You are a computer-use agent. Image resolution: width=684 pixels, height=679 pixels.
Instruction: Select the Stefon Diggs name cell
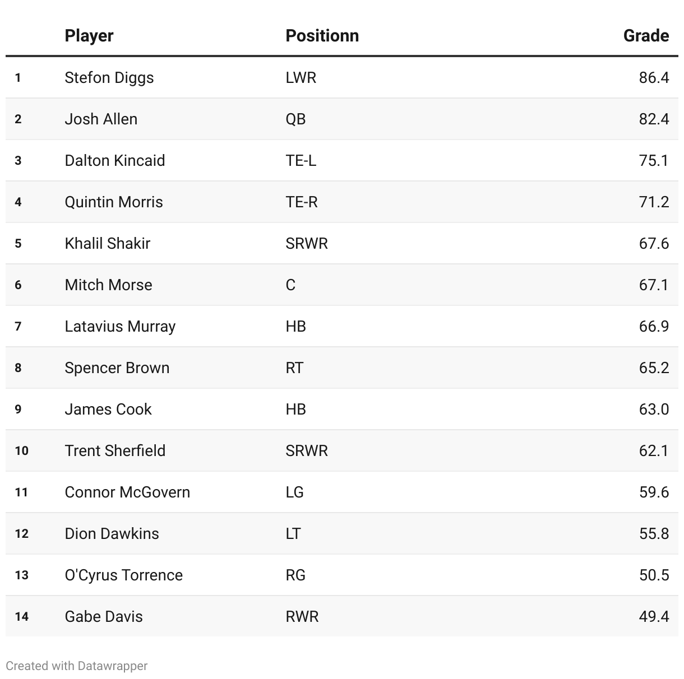click(x=109, y=77)
